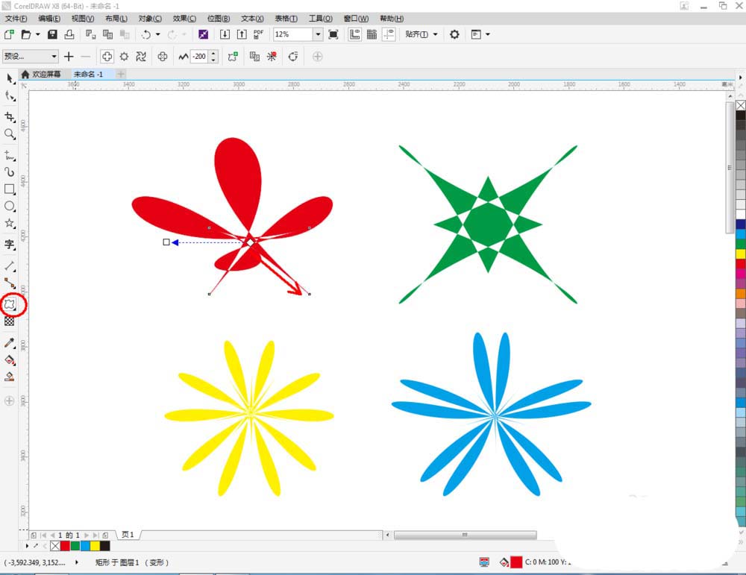Click the 页1 page navigation label
The image size is (746, 575).
(x=127, y=534)
